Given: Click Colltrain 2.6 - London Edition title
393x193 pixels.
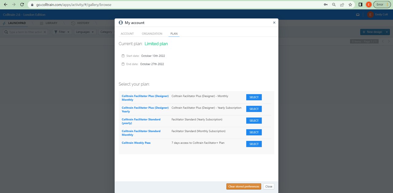Looking at the screenshot, I should [24, 14].
